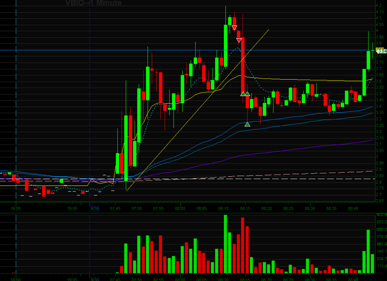Click the red sell marker near 4.0

pyautogui.click(x=234, y=28)
